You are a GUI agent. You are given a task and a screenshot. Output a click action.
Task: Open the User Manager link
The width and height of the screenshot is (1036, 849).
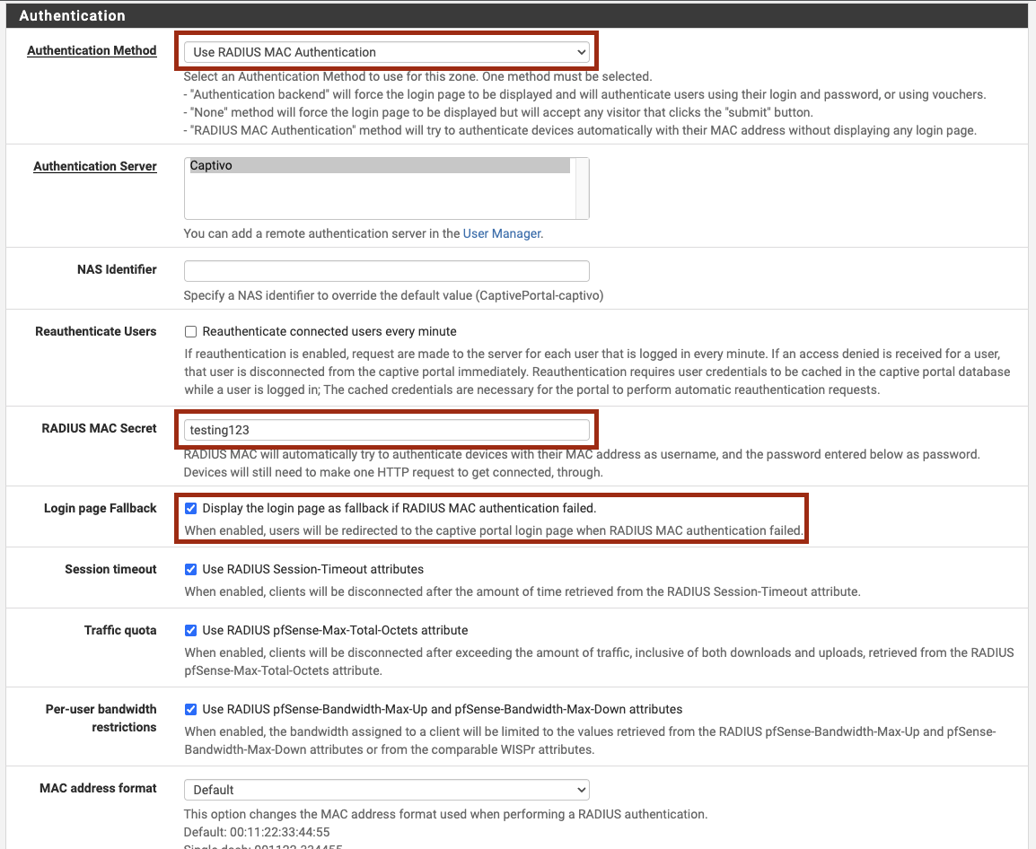502,233
